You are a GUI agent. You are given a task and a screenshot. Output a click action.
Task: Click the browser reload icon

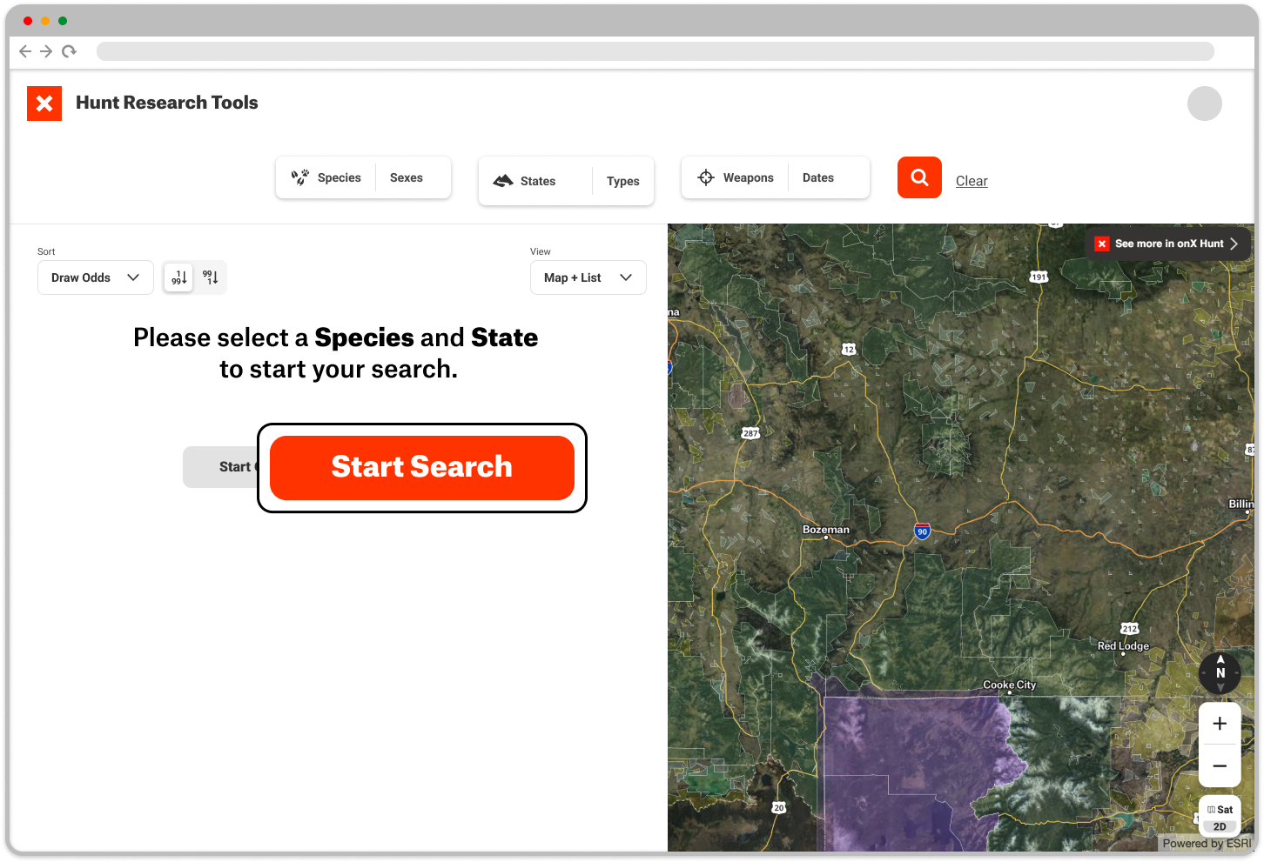coord(69,51)
